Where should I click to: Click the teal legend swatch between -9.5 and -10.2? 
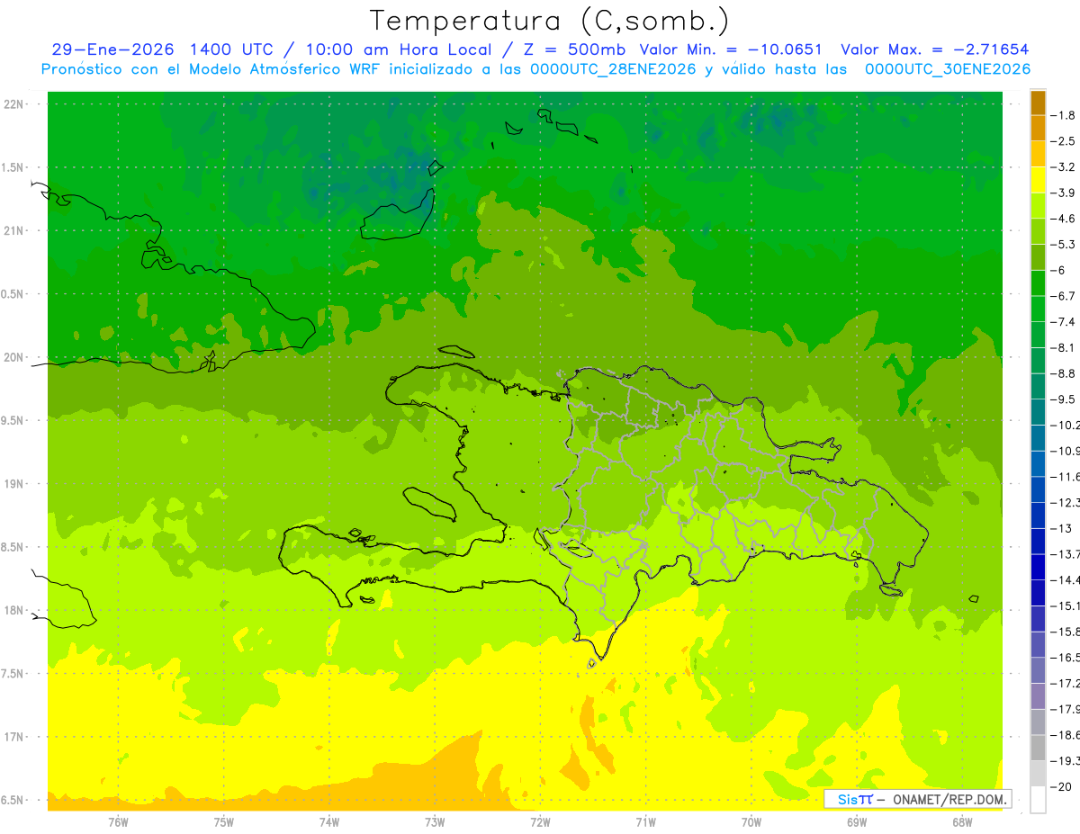click(x=1038, y=412)
